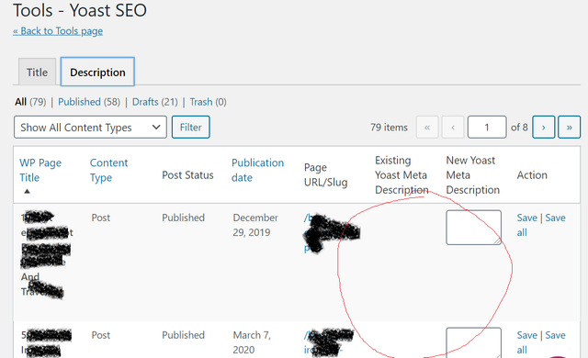This screenshot has width=588, height=358.
Task: Open slug link of December 29 post
Action: [331, 233]
